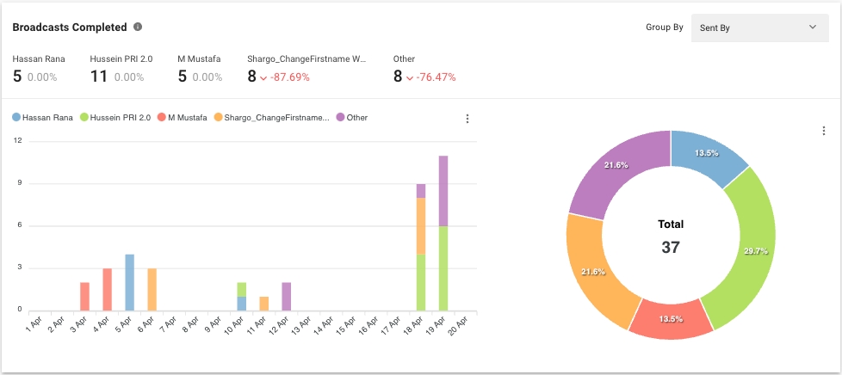
Task: Click the Hassan Rana stat summary
Action: 38,70
